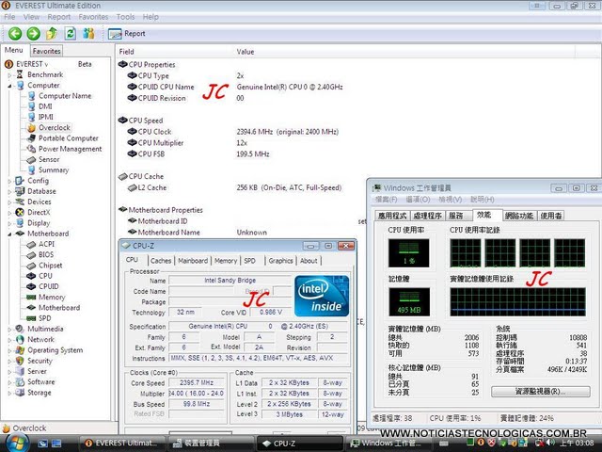The width and height of the screenshot is (602, 452).
Task: Open the View menu in EVEREST
Action: [x=31, y=17]
